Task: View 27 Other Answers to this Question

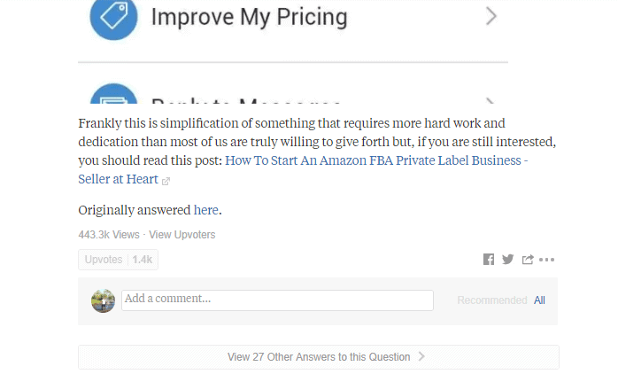Action: 319,357
